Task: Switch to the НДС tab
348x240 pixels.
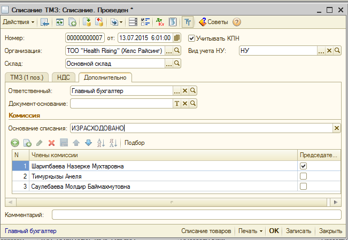Action: (x=64, y=78)
